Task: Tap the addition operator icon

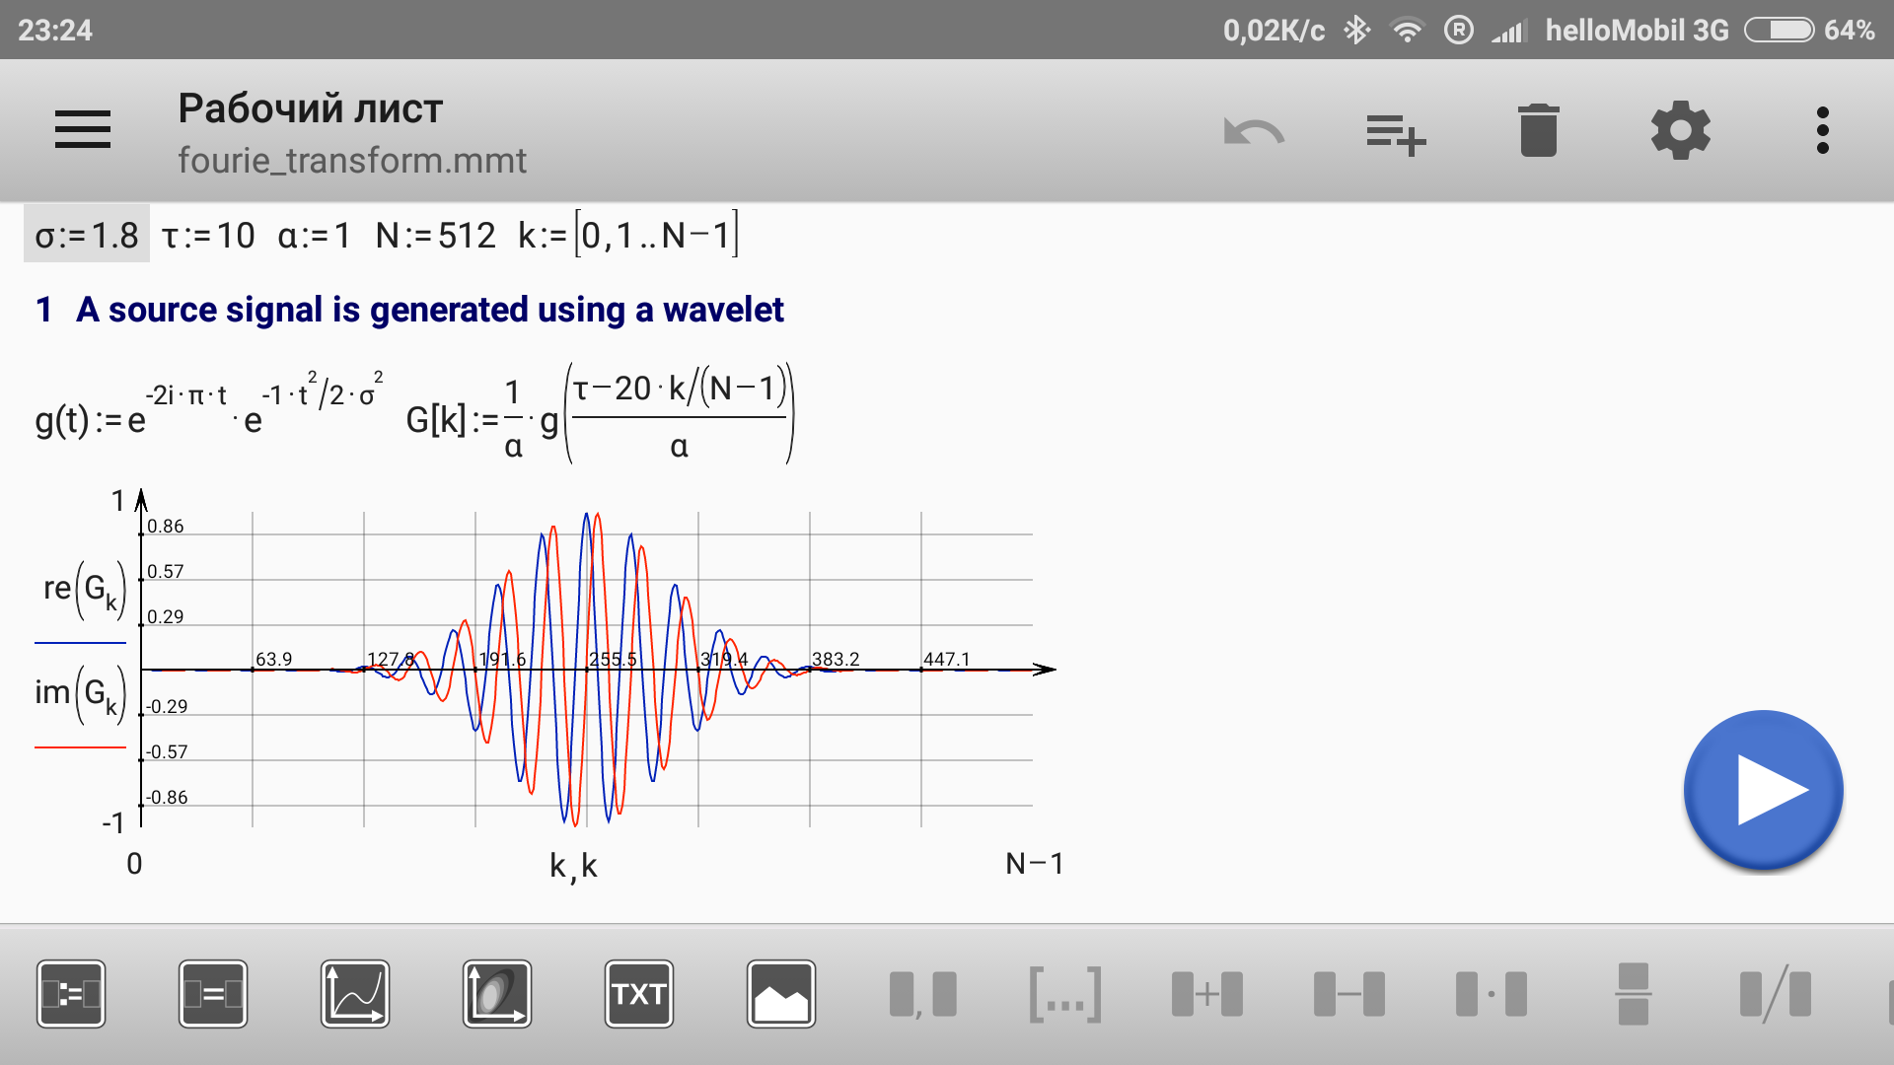Action: 1207,994
